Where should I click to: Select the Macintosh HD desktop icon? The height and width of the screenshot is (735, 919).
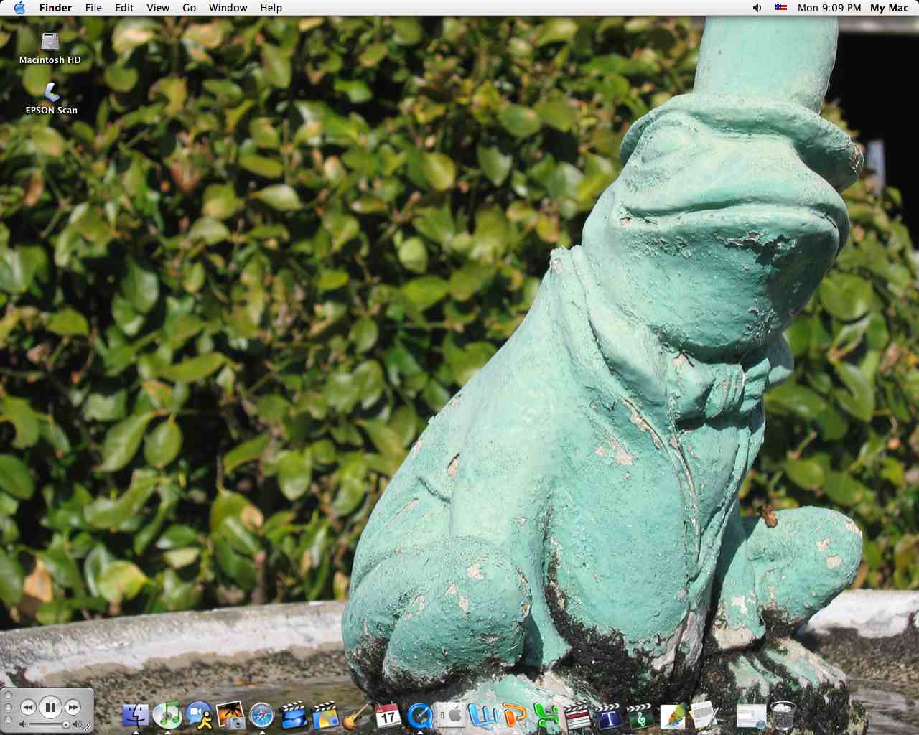click(50, 48)
